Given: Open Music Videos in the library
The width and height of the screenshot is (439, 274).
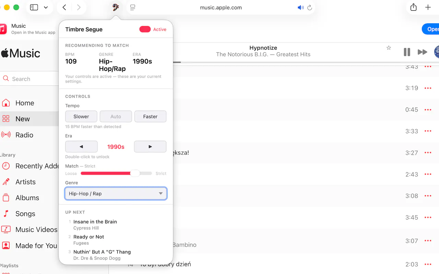Looking at the screenshot, I should (36, 229).
